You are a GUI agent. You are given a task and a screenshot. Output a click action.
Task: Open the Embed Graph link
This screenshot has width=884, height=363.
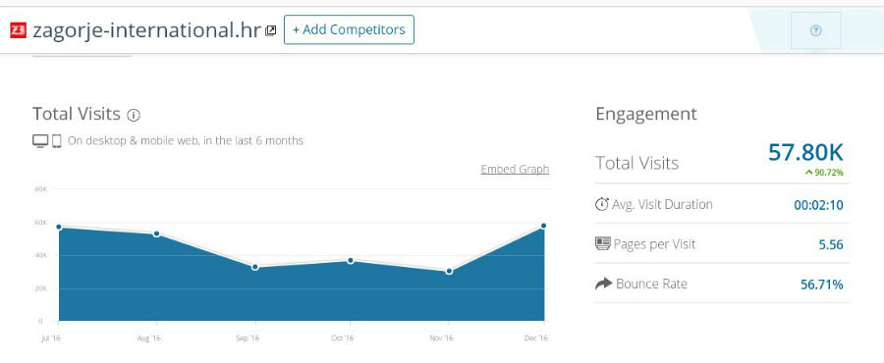point(515,170)
